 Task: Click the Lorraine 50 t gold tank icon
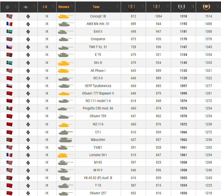tap(65, 155)
